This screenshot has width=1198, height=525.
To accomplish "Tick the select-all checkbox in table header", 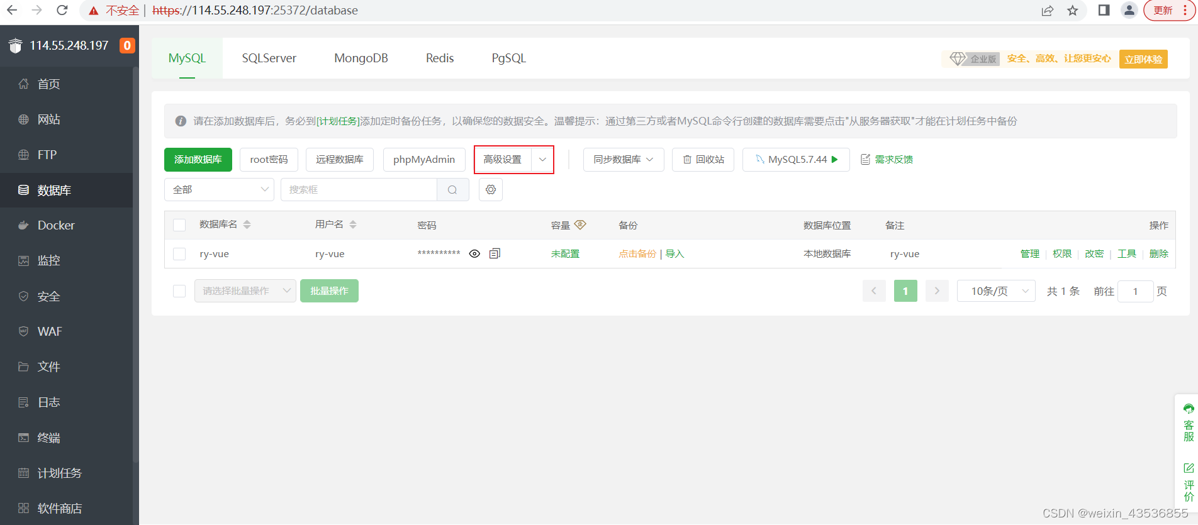I will pos(179,225).
